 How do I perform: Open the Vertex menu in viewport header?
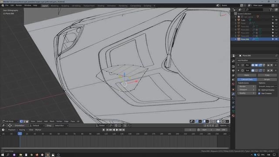59,121
